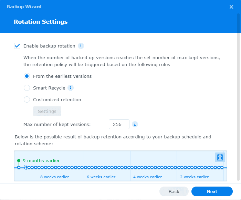The image size is (241, 200).
Task: Click the Settings button under Customized retention
Action: (47, 111)
